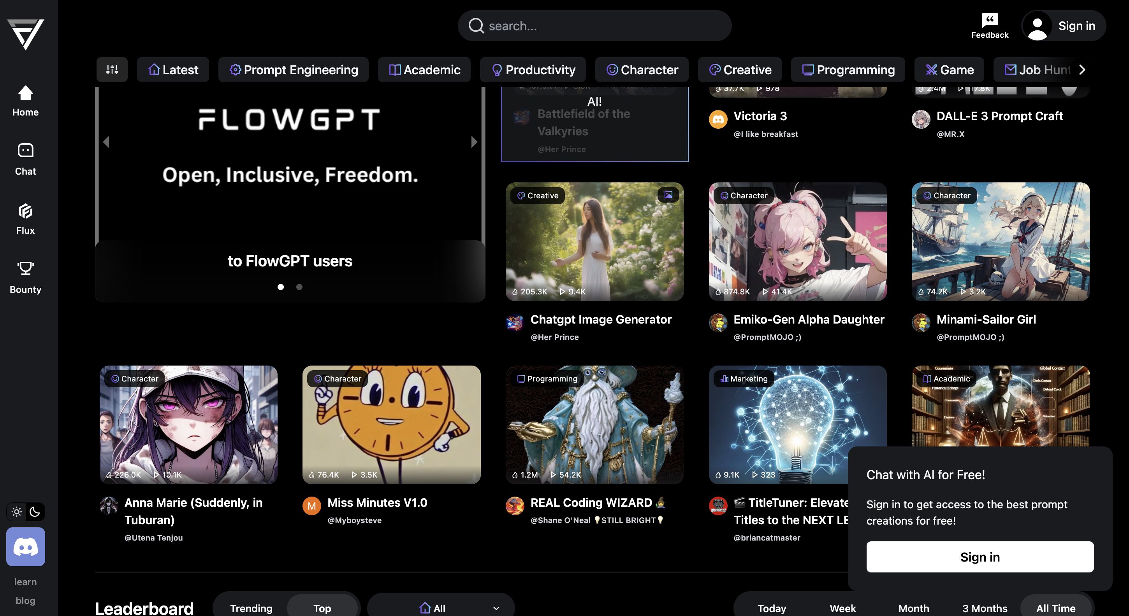Click the Academic tag on library card
This screenshot has width=1129, height=616.
(946, 378)
